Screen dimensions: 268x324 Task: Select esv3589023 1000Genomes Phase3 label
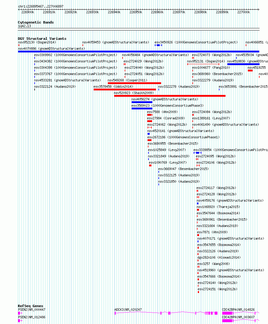[x=167, y=105]
